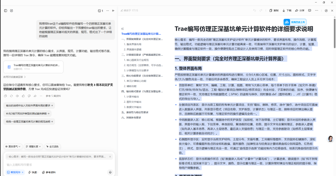Collapse the chat panel with the arrow icon
Image resolution: width=336 pixels, height=176 pixels.
[113, 11]
